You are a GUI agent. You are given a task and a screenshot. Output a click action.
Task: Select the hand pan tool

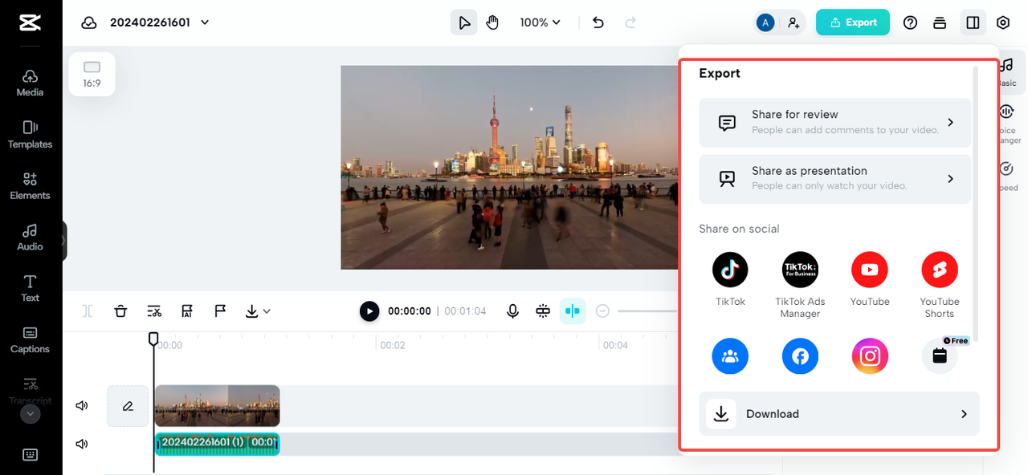[492, 22]
